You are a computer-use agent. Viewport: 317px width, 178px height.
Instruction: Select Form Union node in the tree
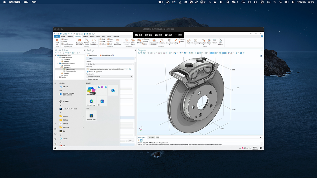click(x=69, y=71)
